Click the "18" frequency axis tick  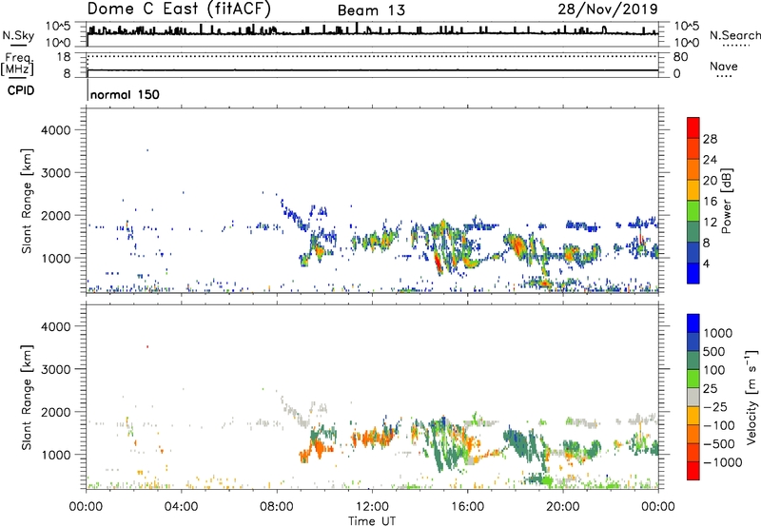(64, 57)
